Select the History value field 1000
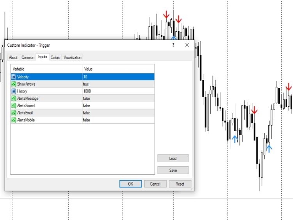This screenshot has height=220, width=293. pos(119,91)
